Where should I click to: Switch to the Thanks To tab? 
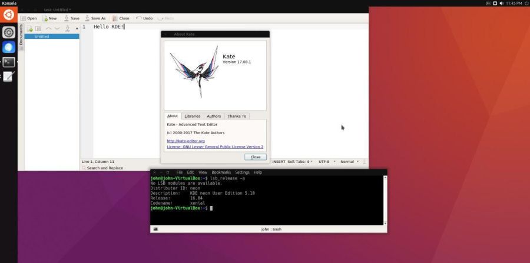tap(237, 116)
